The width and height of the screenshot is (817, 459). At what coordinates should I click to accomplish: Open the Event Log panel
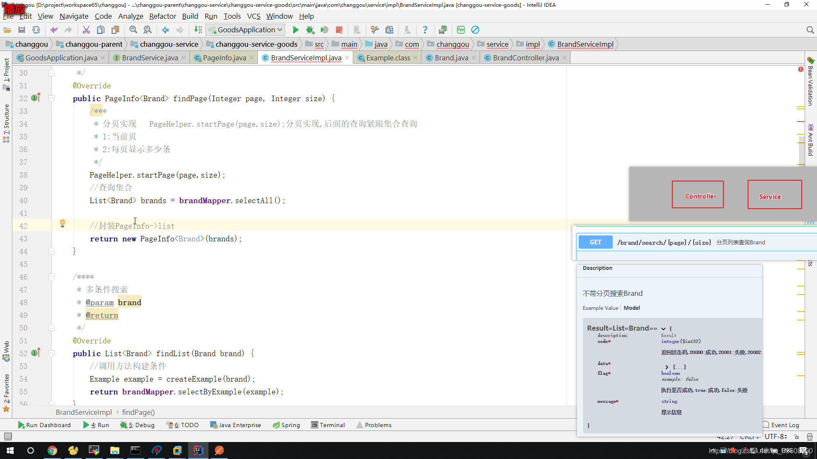(x=781, y=425)
